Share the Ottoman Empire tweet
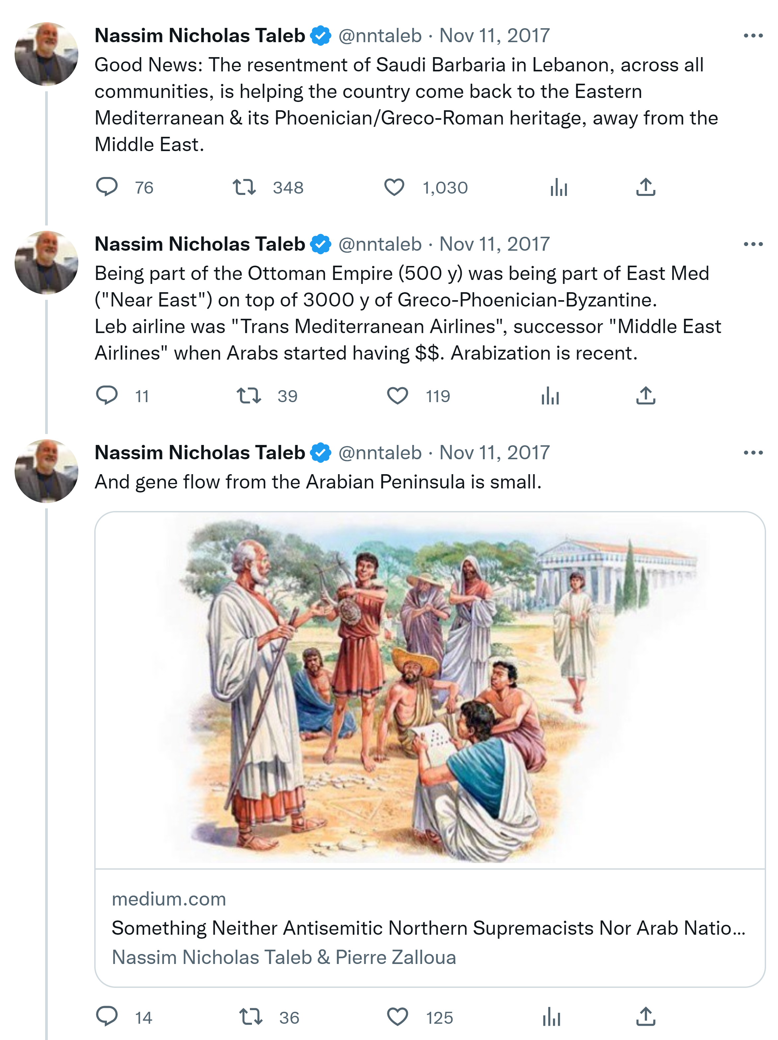 tap(646, 395)
